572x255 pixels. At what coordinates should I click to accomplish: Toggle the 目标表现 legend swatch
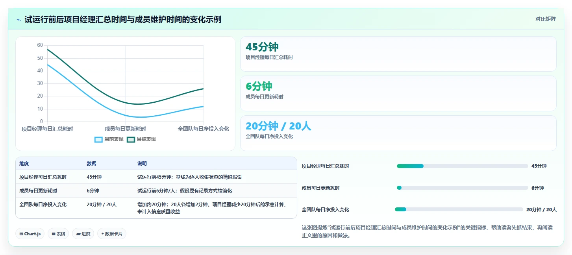click(131, 139)
